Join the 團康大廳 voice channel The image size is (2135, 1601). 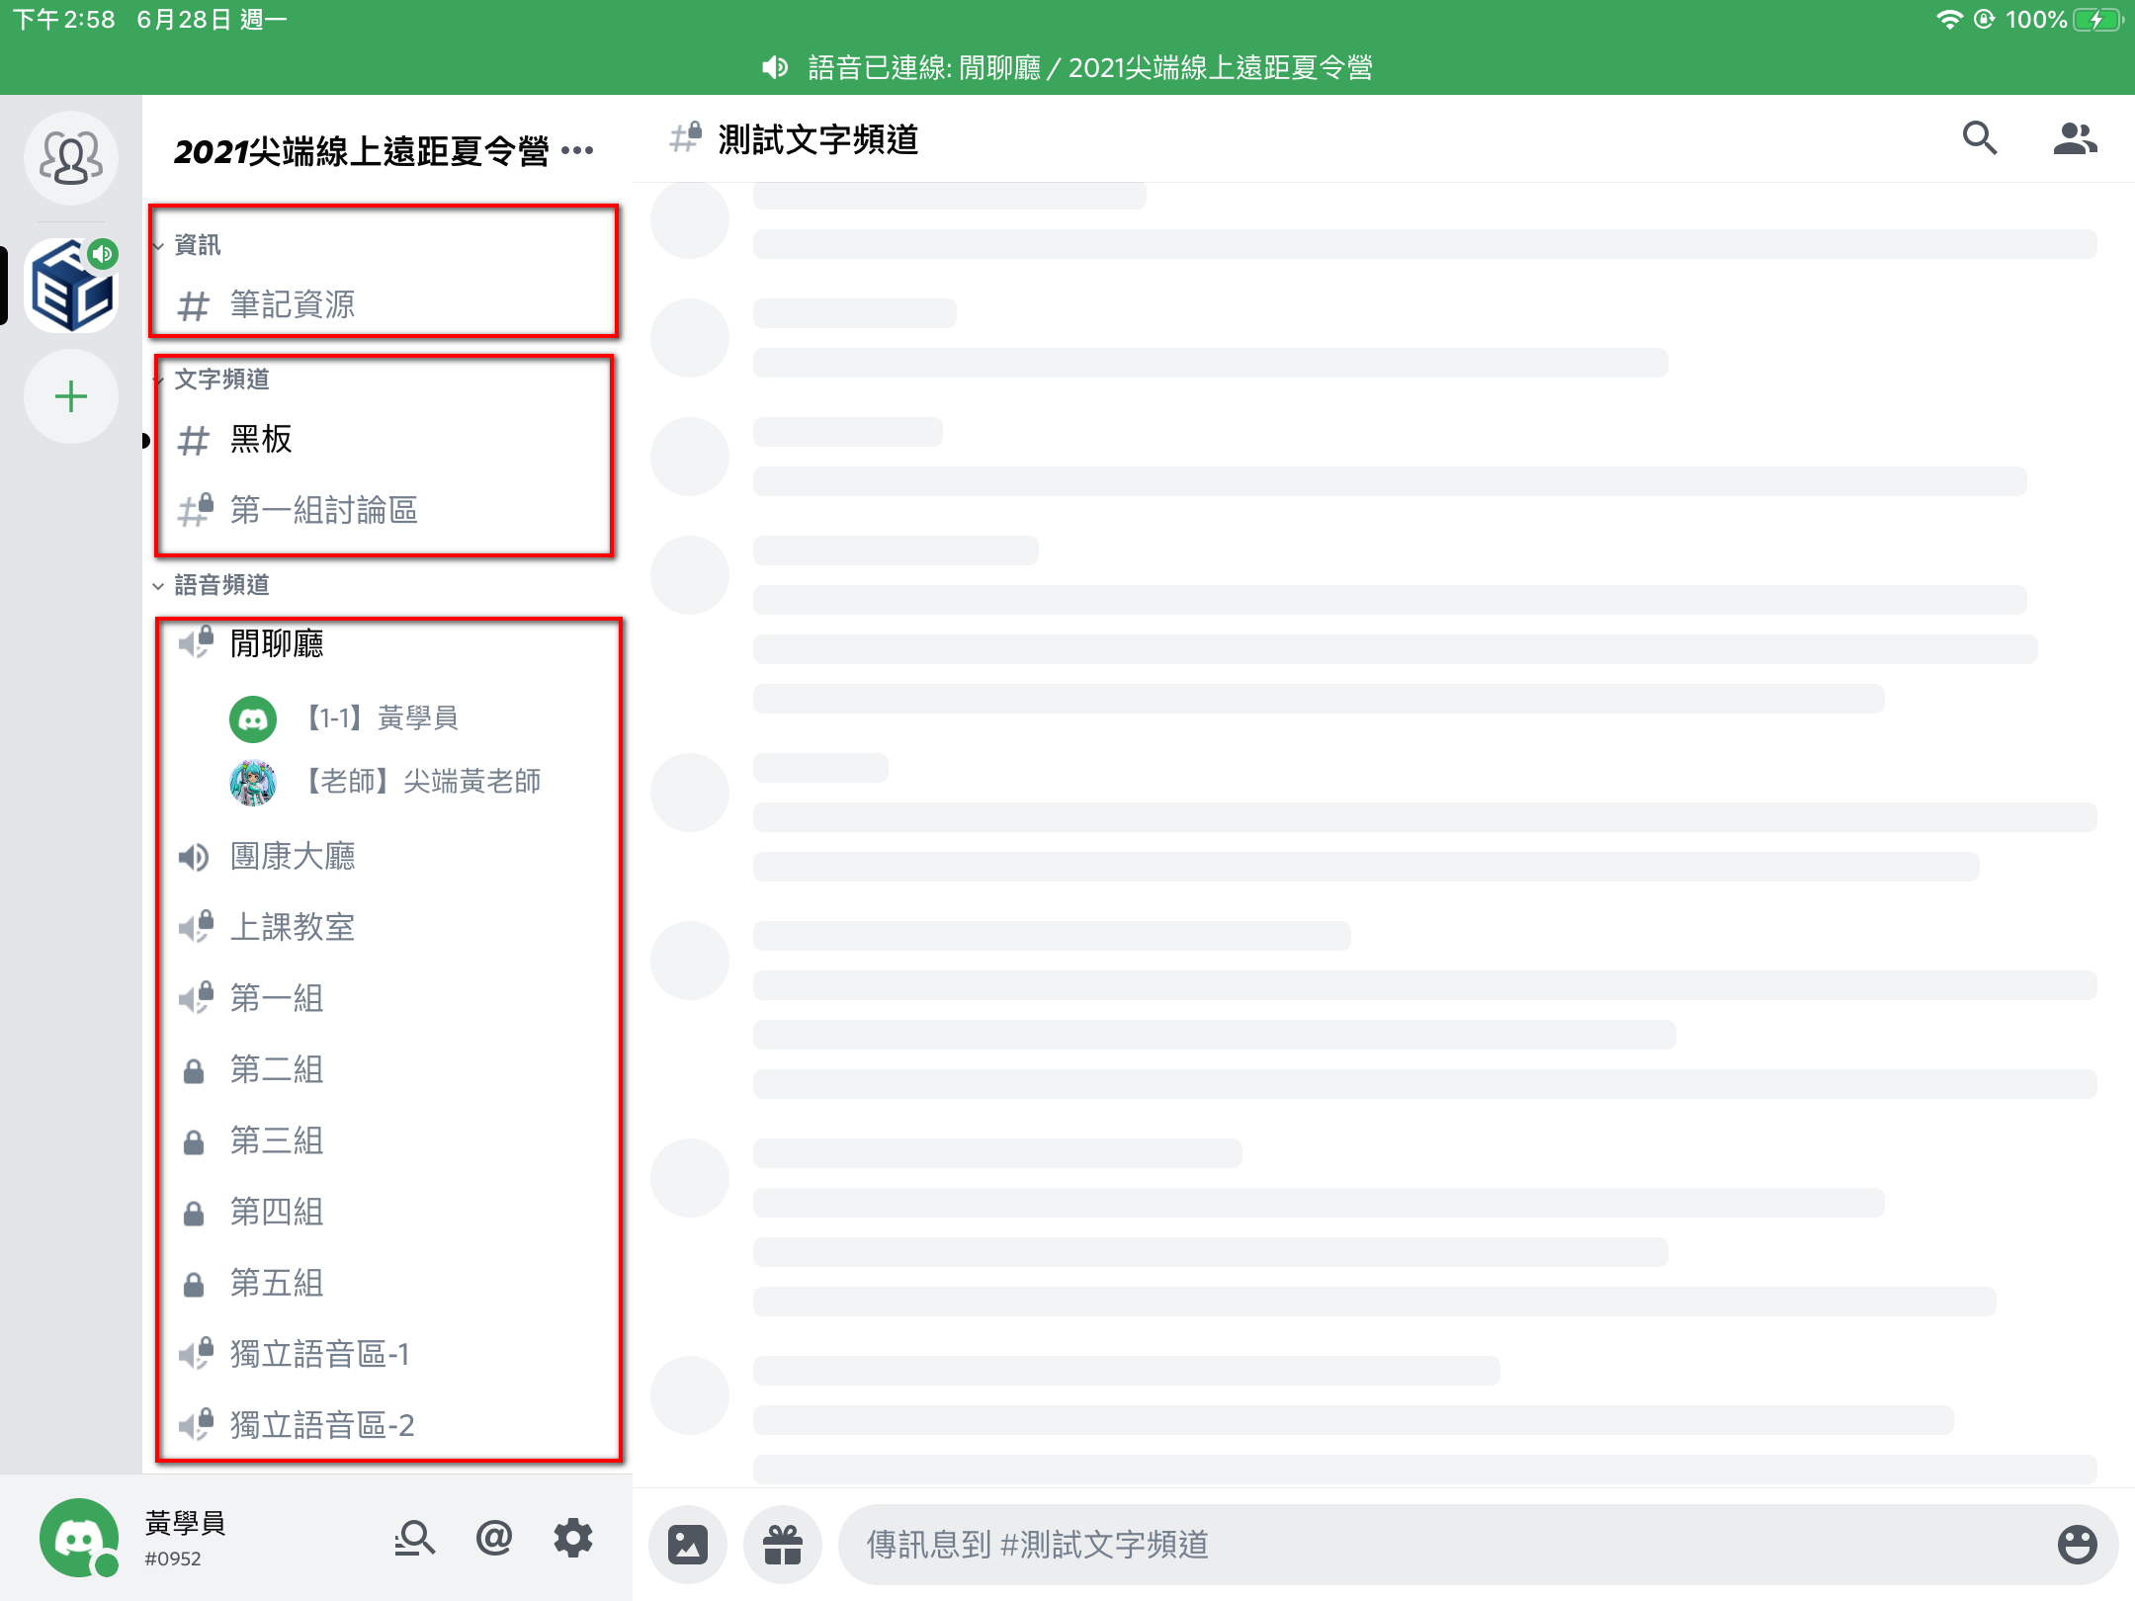292,856
